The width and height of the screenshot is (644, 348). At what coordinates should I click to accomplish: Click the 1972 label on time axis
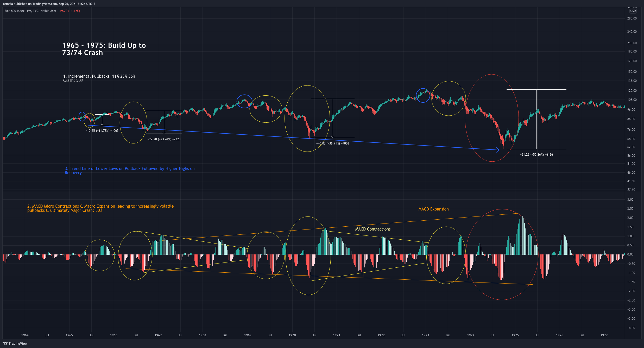(381, 335)
